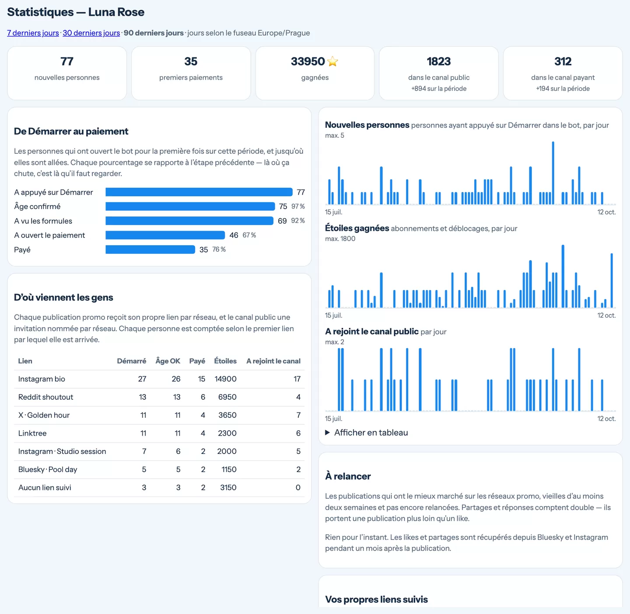Select the Reddit shoutout table row
630x614 pixels.
[x=159, y=397]
